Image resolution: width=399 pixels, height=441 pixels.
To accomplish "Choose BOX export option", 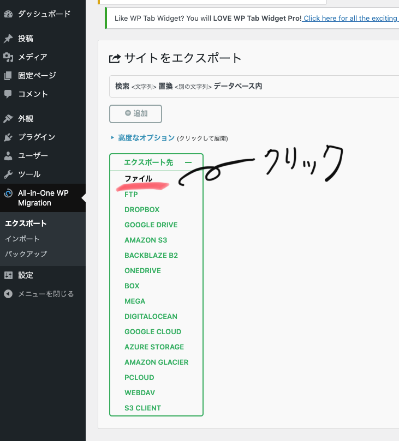I will (x=132, y=286).
